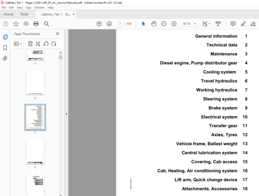The height and width of the screenshot is (196, 259).
Task: Activate the hand pan tool
Action: (154, 24)
